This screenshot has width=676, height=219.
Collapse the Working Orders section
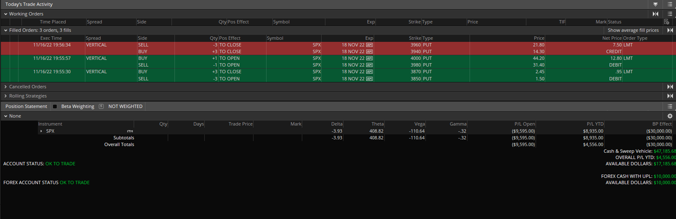point(6,14)
